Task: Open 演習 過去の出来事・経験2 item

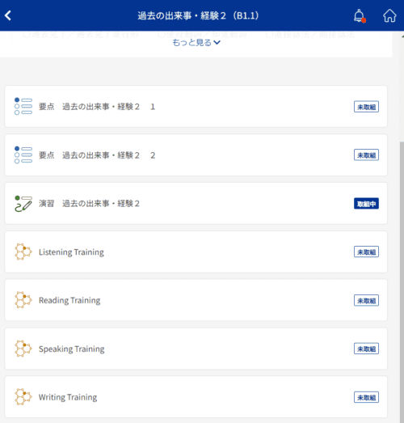Action: click(196, 203)
